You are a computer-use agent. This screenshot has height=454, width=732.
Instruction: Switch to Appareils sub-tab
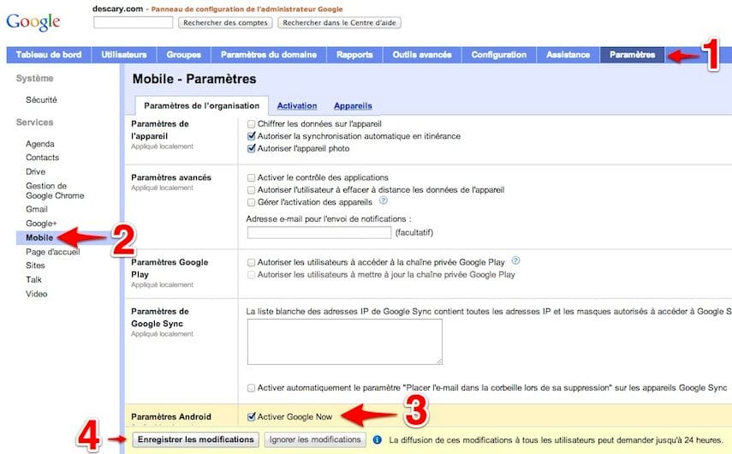pyautogui.click(x=353, y=105)
